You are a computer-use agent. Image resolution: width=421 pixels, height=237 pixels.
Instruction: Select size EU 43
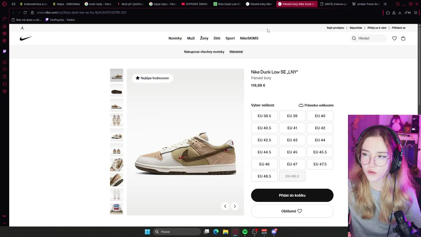(292, 140)
